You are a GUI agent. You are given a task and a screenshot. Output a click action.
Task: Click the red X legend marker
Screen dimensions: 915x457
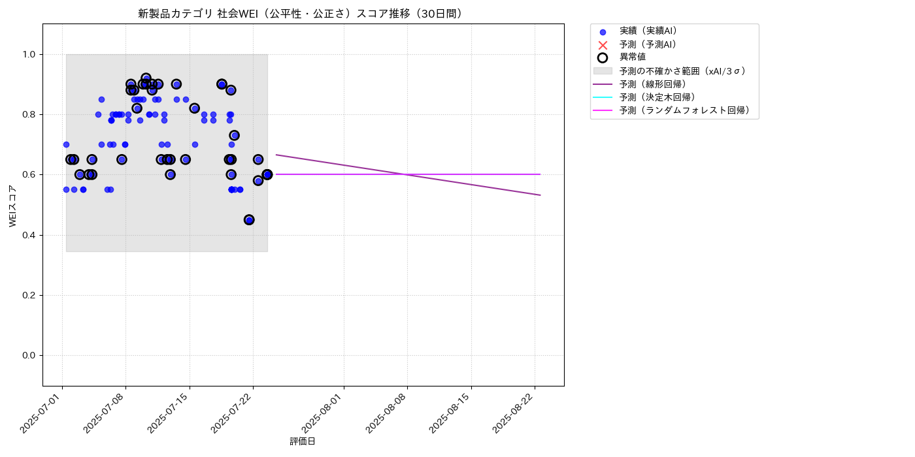[603, 45]
